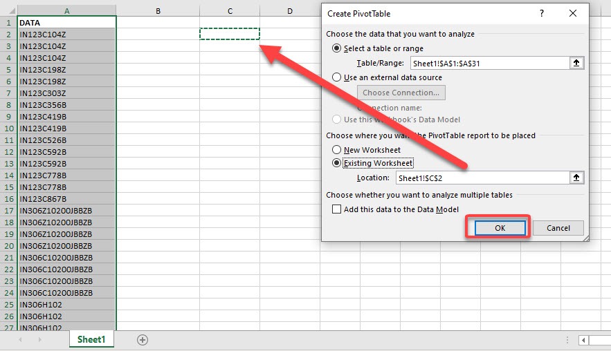Select row 17 header
This screenshot has height=351, width=611.
[x=8, y=211]
